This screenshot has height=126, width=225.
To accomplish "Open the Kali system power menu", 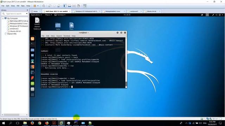I will 220,15.
